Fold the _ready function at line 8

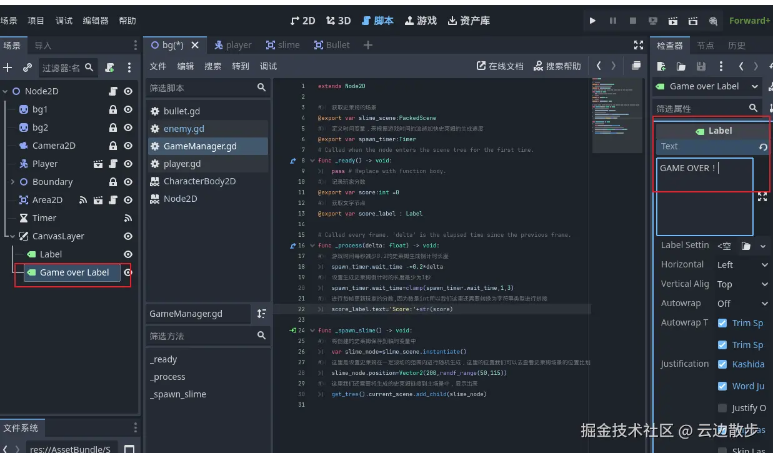point(312,161)
